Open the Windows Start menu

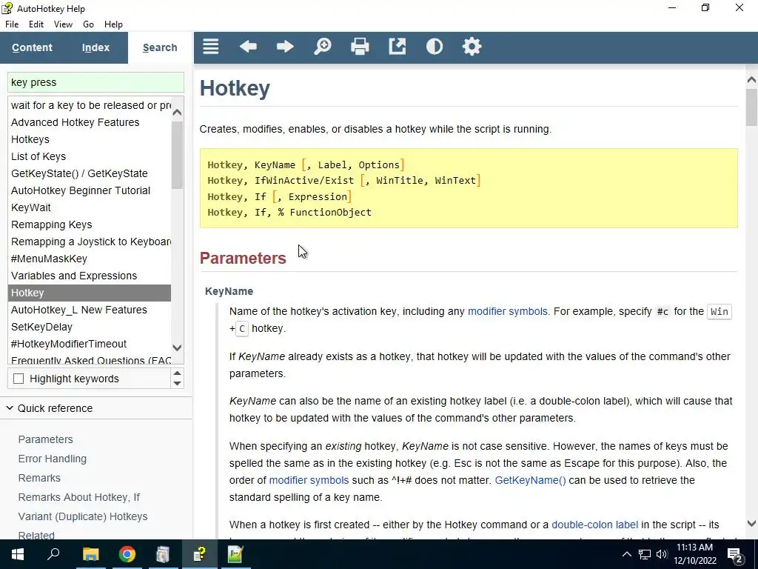[18, 554]
